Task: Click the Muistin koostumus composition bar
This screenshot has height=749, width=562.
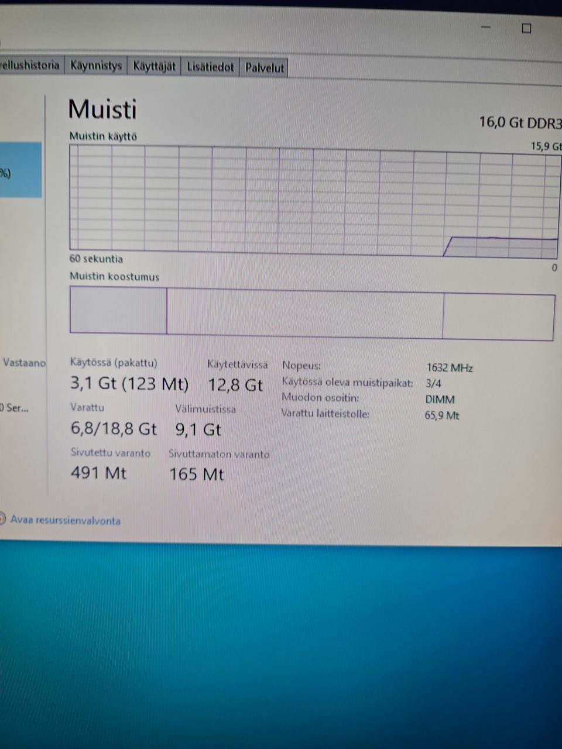Action: pyautogui.click(x=312, y=312)
